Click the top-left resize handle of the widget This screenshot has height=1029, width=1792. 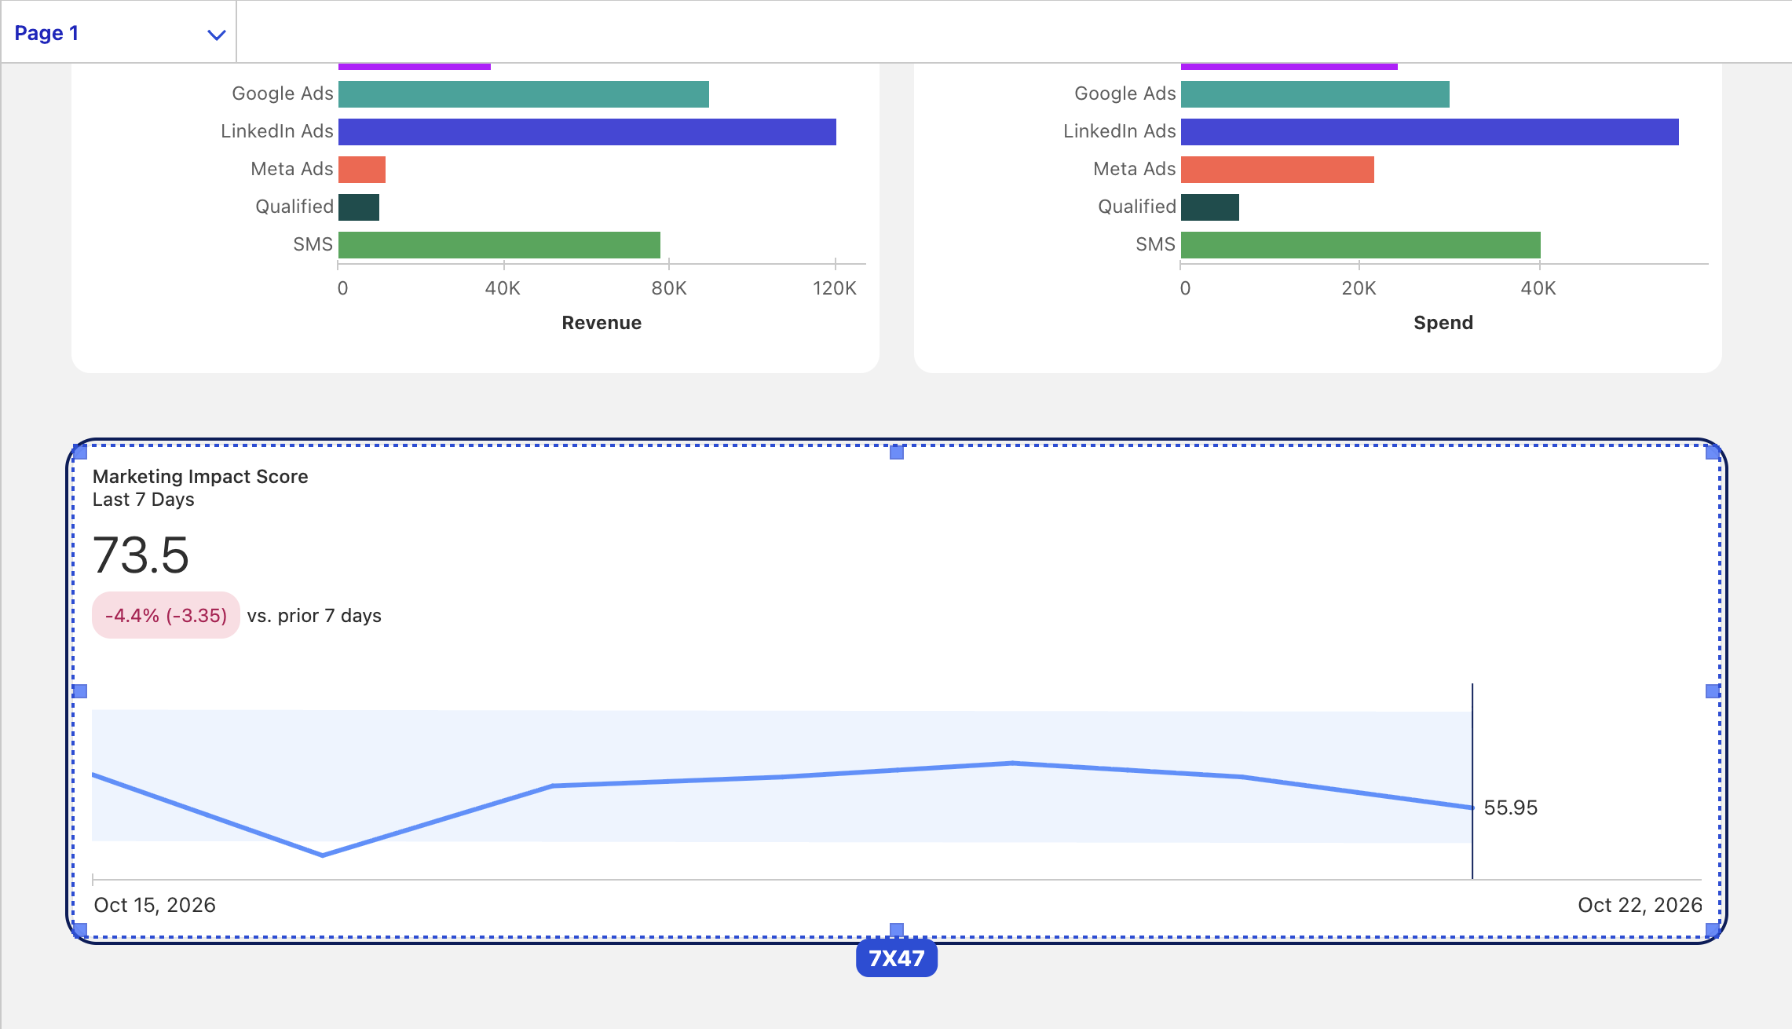[x=80, y=452]
